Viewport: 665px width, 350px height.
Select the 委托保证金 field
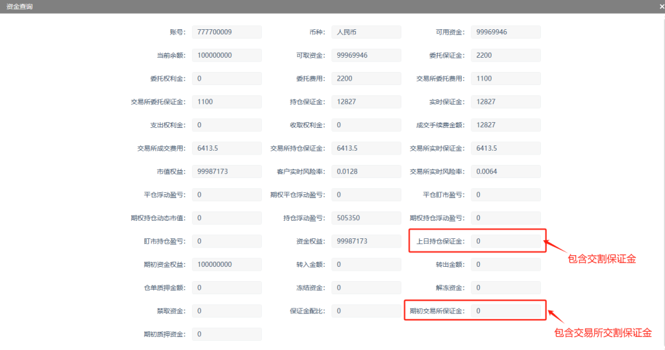point(506,55)
